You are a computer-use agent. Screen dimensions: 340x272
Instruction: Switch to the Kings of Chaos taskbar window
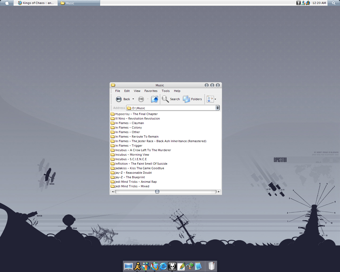point(36,3)
